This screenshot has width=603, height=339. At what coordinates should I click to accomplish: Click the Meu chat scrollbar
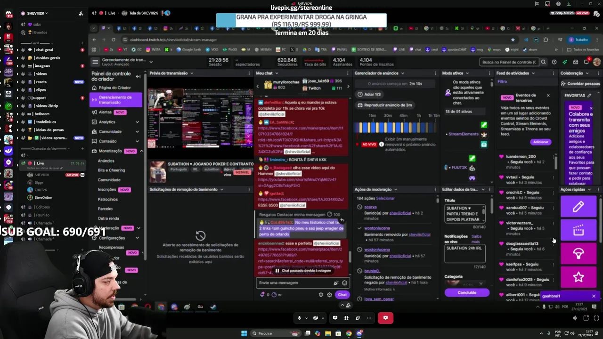point(350,257)
